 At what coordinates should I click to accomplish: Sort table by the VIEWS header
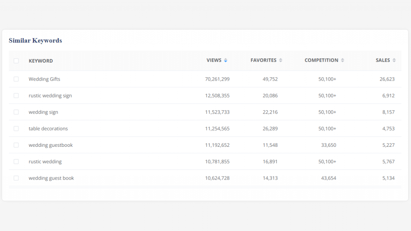click(214, 60)
